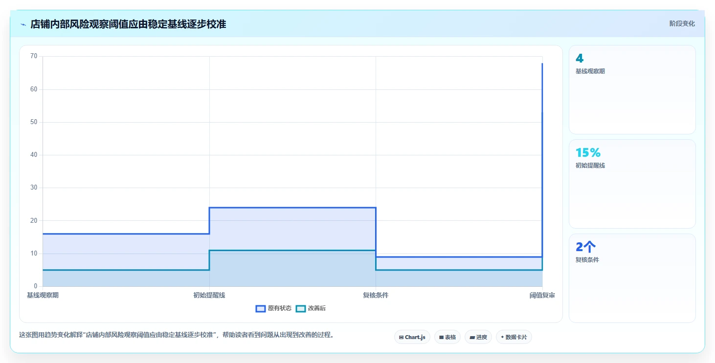Click the 阶段变化 label in header

coord(682,23)
